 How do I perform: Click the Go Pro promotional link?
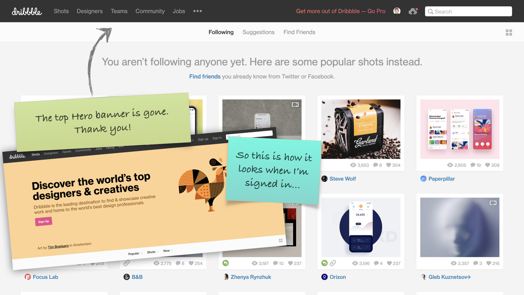tap(341, 11)
